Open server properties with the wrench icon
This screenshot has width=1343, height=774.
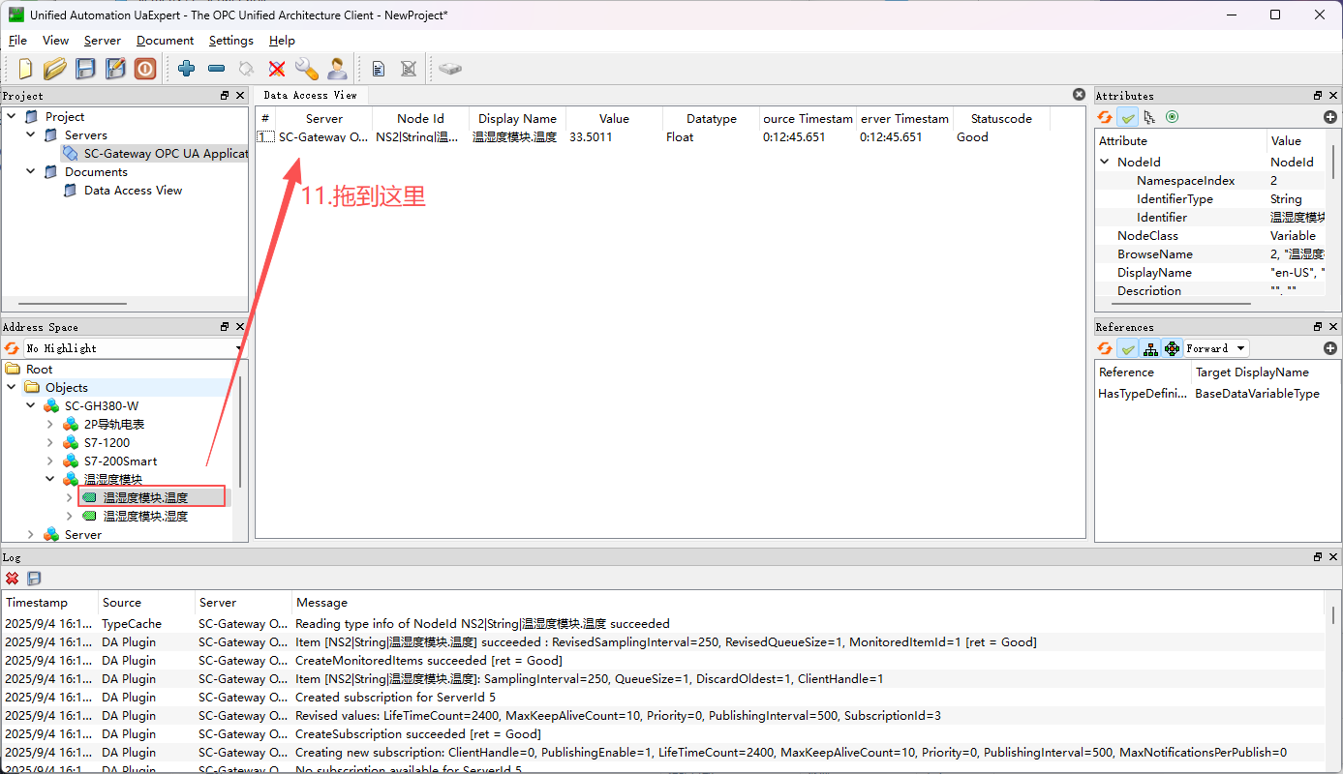point(307,69)
